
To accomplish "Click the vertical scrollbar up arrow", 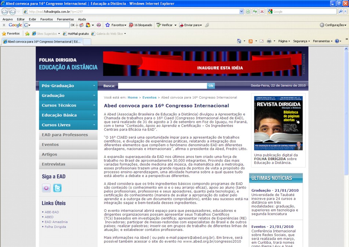I will (346, 49).
